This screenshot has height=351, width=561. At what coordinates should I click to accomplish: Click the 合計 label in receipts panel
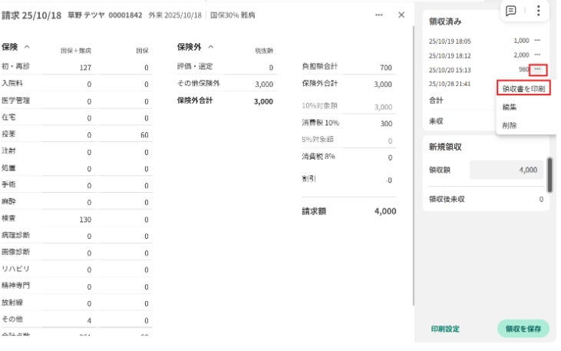[x=436, y=101]
